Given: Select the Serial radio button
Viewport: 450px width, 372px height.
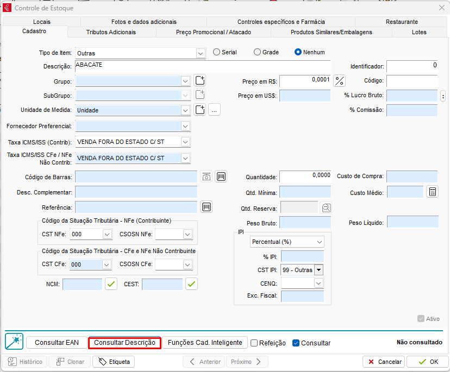Looking at the screenshot, I should tap(217, 52).
